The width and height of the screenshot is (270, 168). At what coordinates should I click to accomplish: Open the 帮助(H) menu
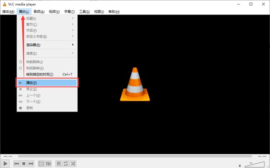coord(114,12)
